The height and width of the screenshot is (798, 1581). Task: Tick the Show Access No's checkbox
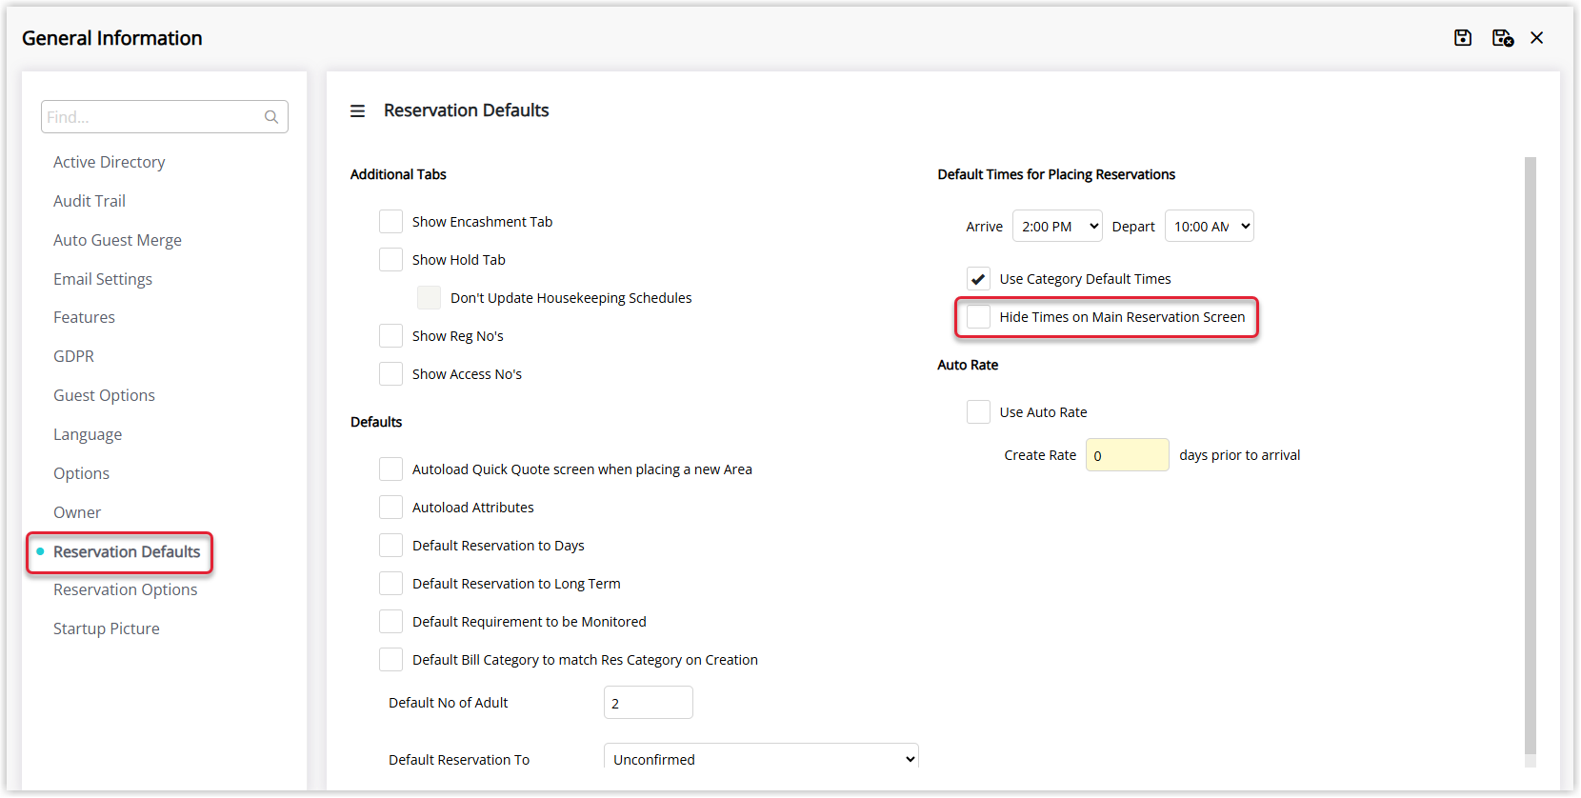point(390,374)
